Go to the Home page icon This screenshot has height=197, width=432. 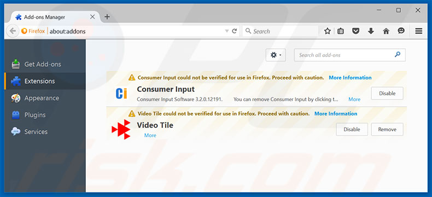pos(386,31)
